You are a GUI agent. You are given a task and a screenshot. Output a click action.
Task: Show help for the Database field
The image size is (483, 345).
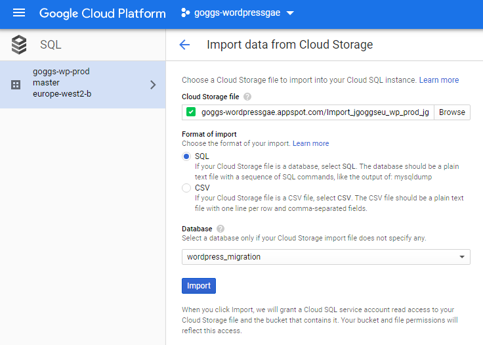220,229
